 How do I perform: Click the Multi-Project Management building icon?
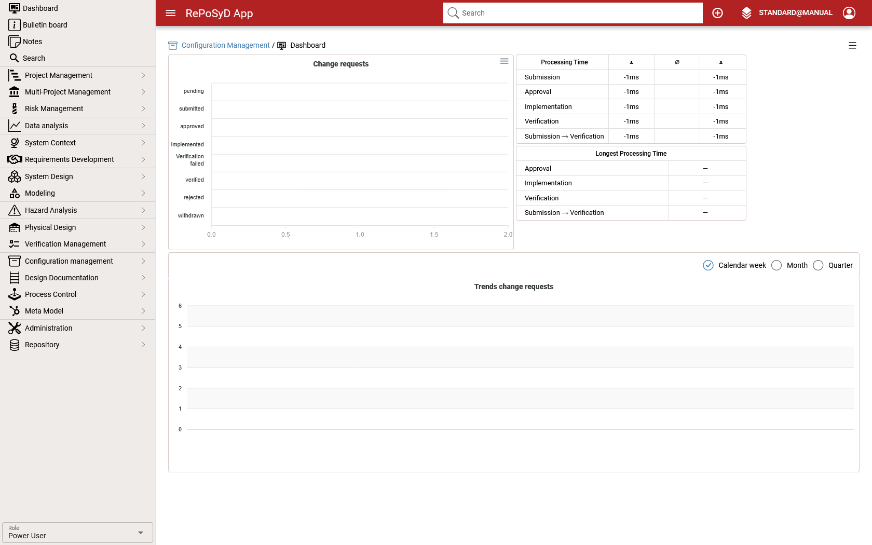click(x=15, y=92)
